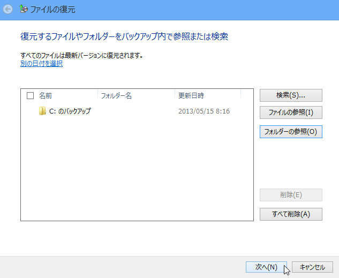Click the blank header area right of 更新日時
This screenshot has height=278, width=339.
click(246, 95)
